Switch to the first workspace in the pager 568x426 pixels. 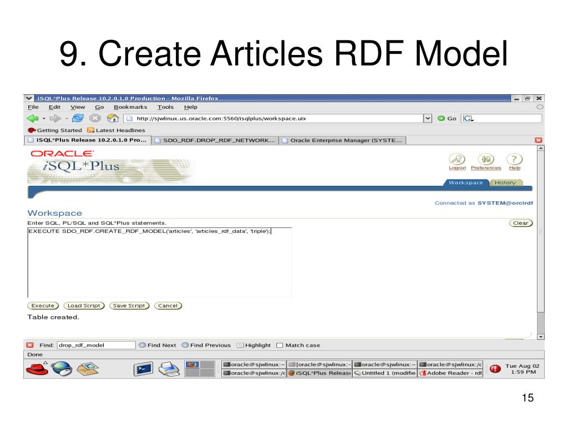click(x=192, y=364)
